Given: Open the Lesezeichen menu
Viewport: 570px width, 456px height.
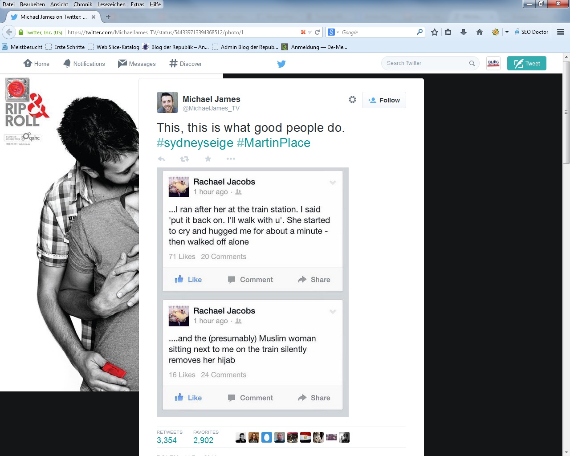Looking at the screenshot, I should (111, 4).
